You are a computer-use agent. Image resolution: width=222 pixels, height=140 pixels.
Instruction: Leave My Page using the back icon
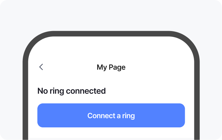[41, 67]
